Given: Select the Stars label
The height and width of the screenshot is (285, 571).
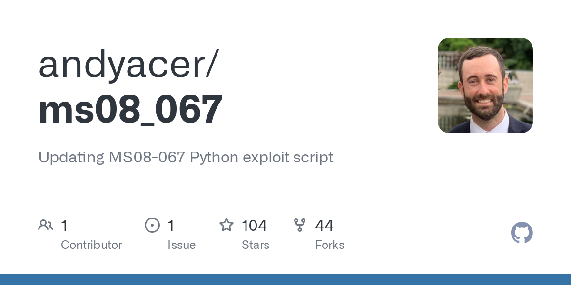Looking at the screenshot, I should pyautogui.click(x=256, y=245).
